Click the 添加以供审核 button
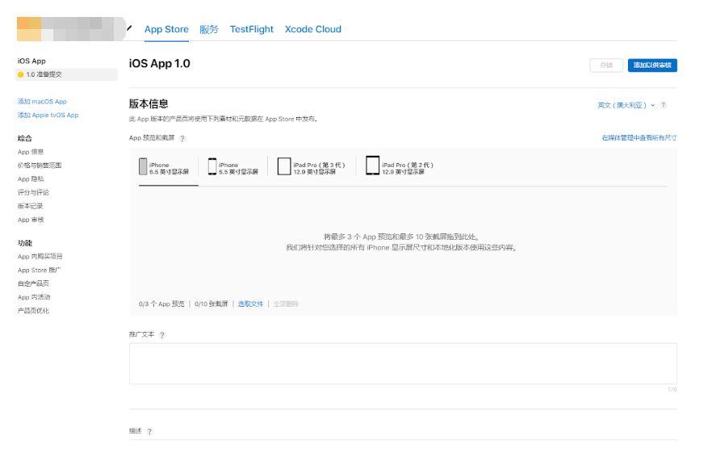Image resolution: width=712 pixels, height=449 pixels. (652, 65)
